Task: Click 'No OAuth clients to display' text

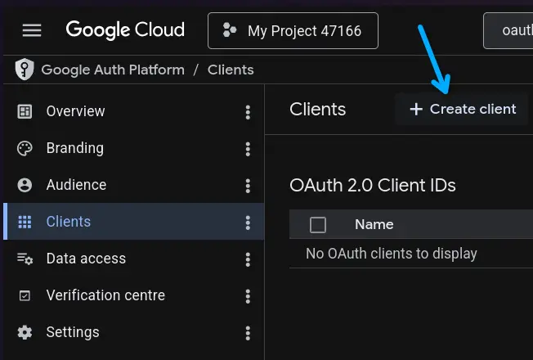Action: click(392, 254)
